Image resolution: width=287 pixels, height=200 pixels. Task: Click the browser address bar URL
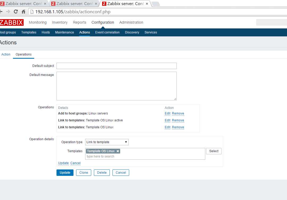(73, 12)
